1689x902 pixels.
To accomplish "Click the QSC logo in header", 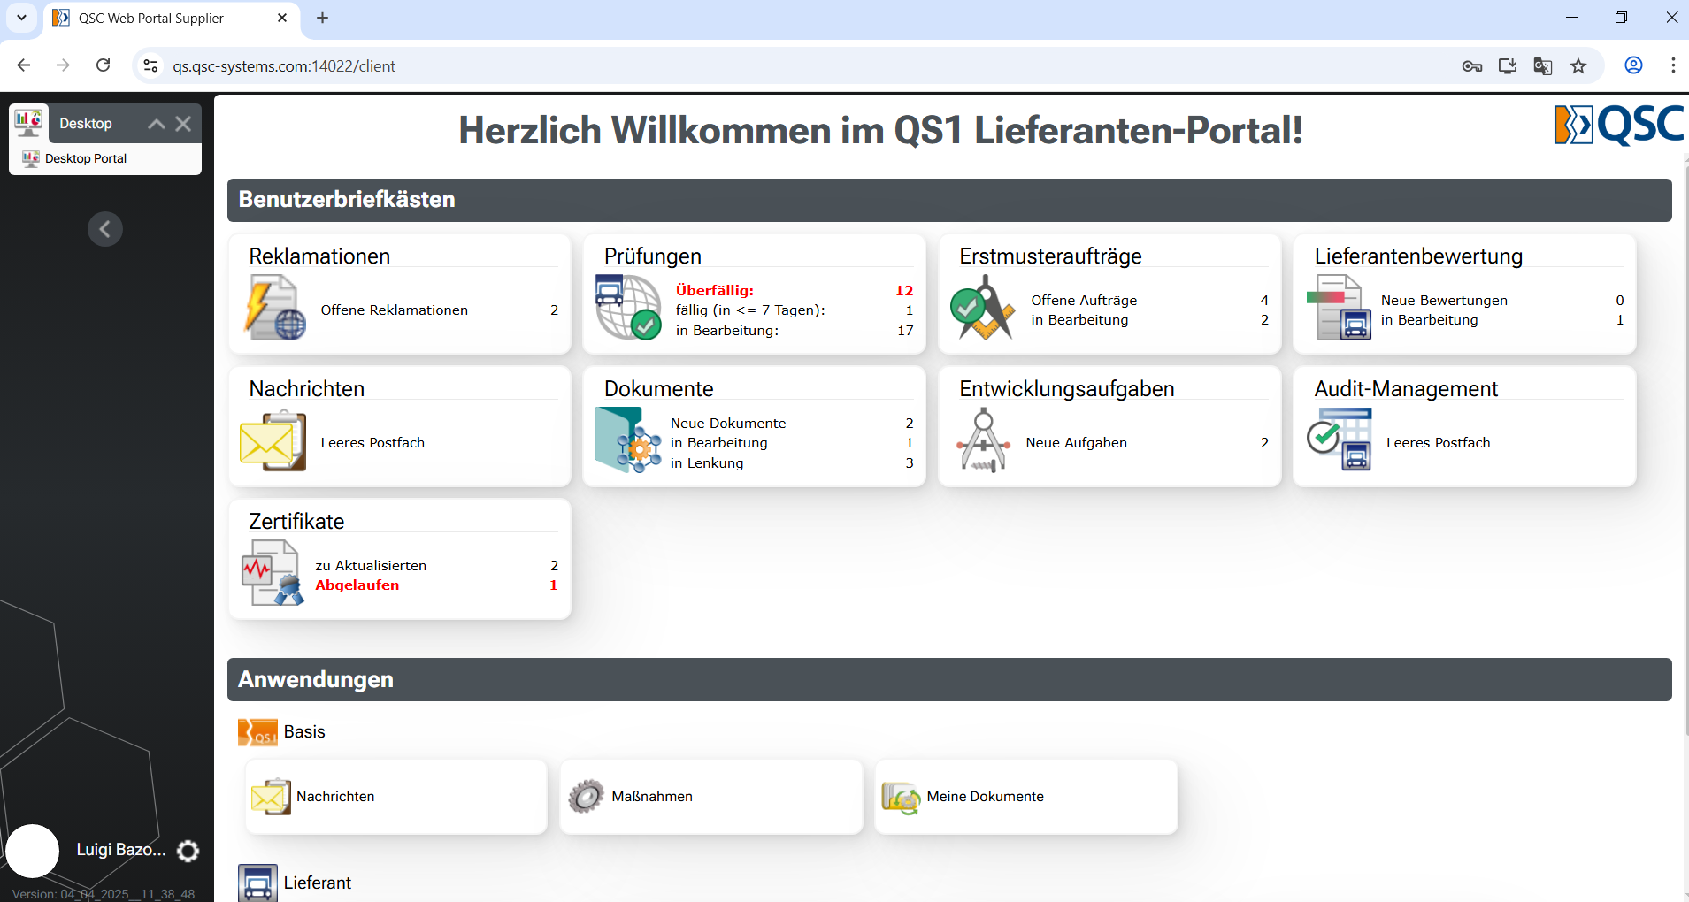I will 1618,125.
